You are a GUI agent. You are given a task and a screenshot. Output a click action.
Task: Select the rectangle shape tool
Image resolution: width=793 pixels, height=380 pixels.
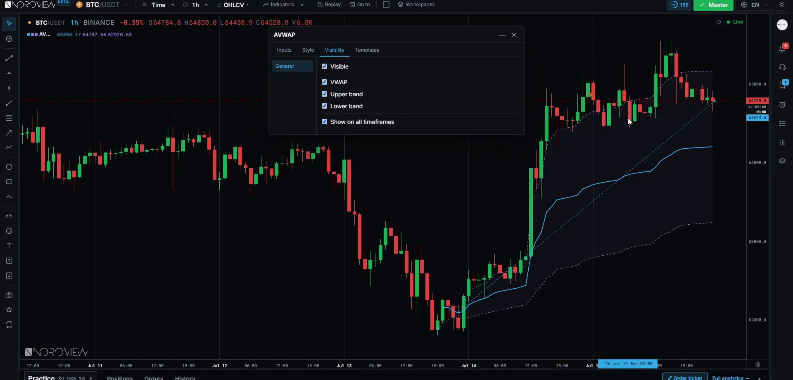tap(9, 182)
